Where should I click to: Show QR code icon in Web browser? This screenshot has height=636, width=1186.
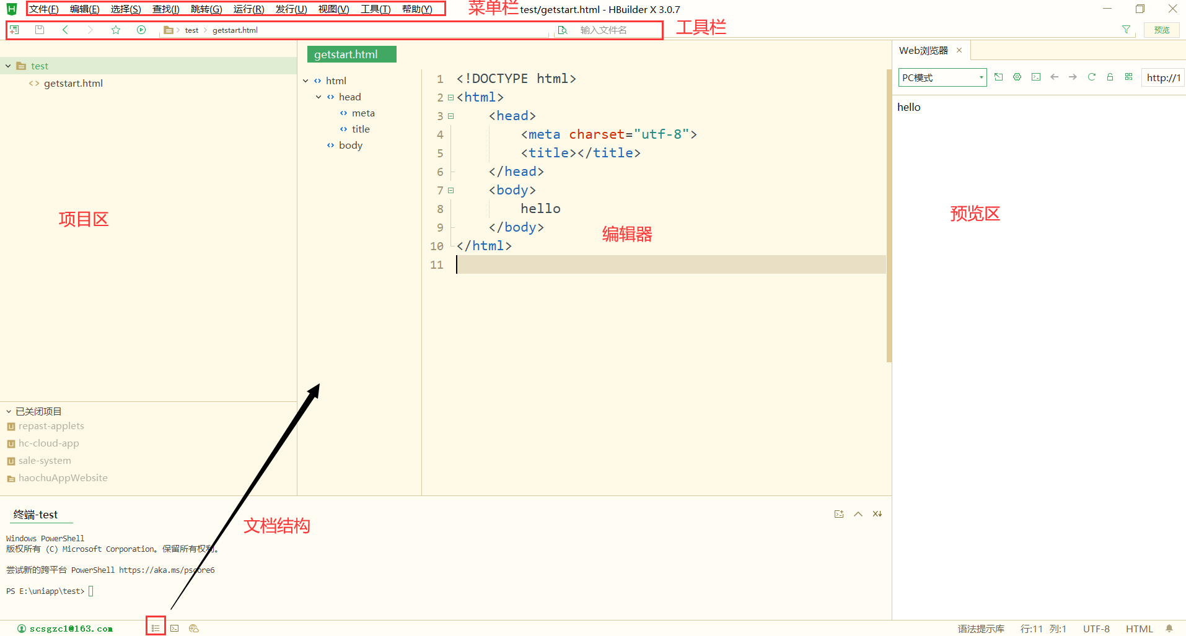[1129, 77]
